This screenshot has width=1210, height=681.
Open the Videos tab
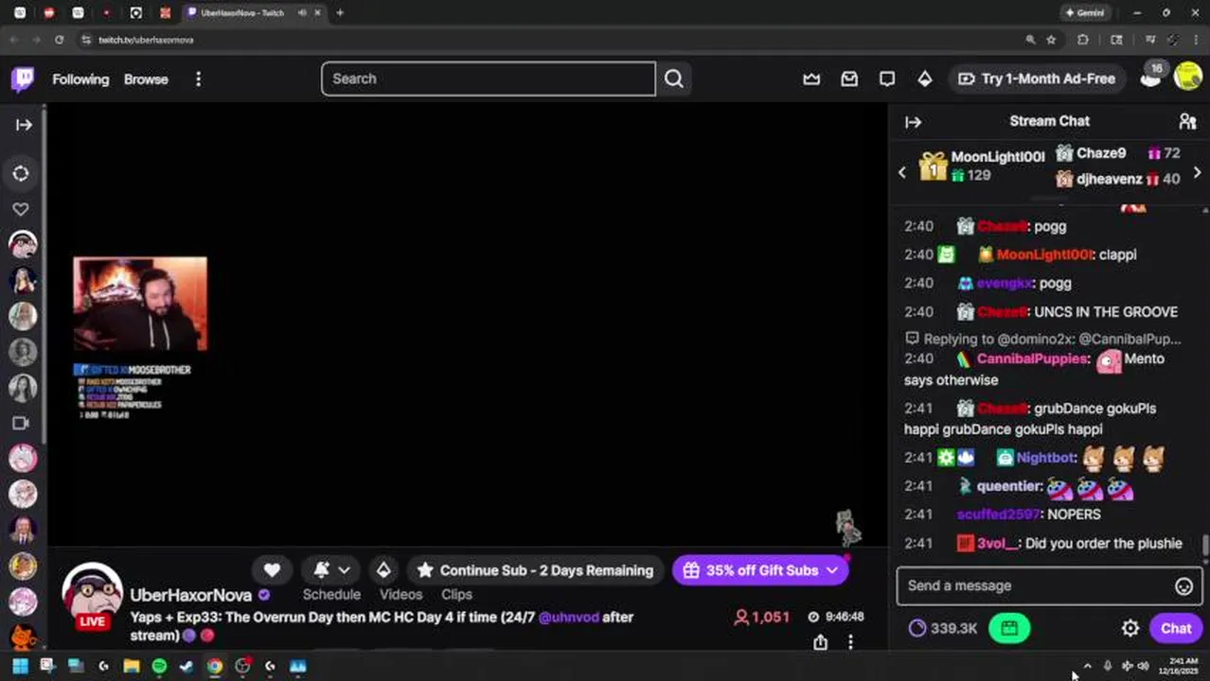coord(400,594)
